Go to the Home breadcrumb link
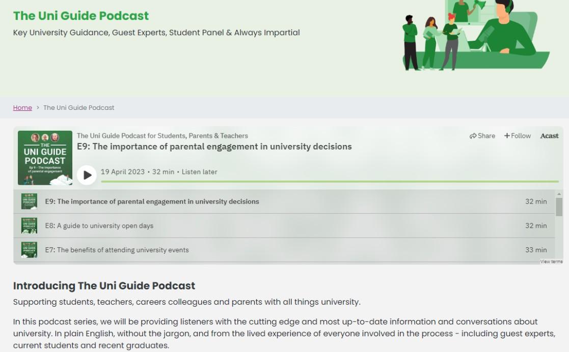The width and height of the screenshot is (569, 352). (x=22, y=108)
